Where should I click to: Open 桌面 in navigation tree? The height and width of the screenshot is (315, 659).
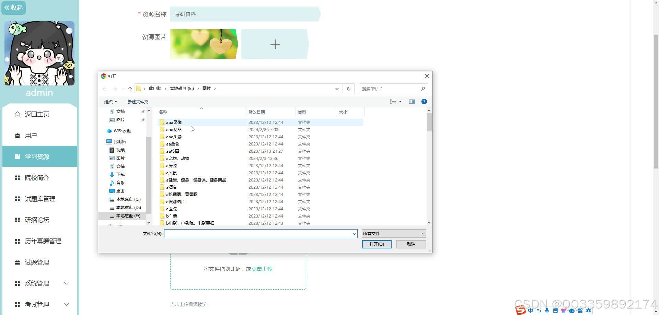(x=117, y=191)
